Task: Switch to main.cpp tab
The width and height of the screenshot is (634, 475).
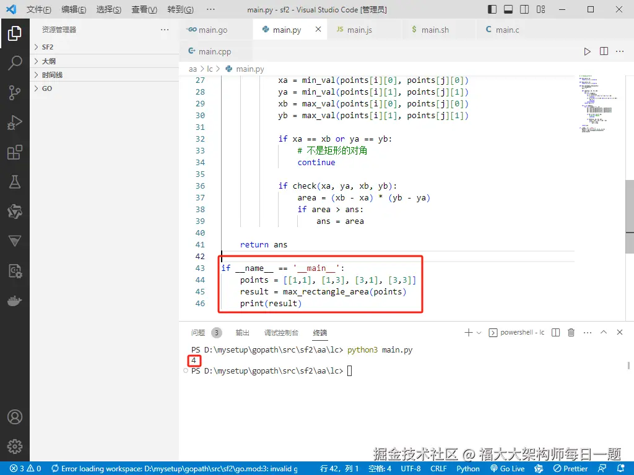Action: [x=216, y=51]
